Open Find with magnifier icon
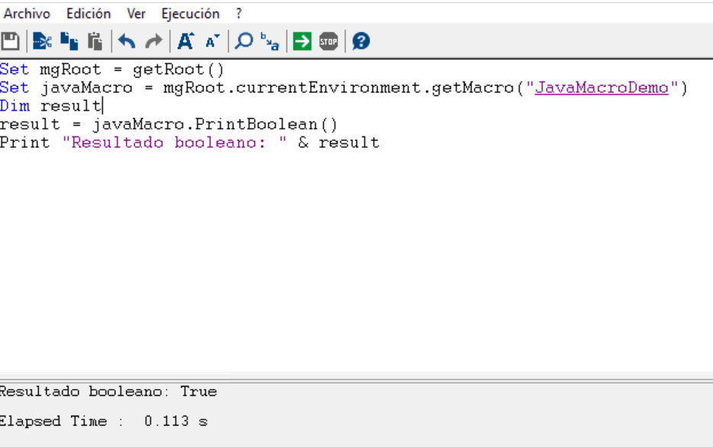 click(244, 41)
